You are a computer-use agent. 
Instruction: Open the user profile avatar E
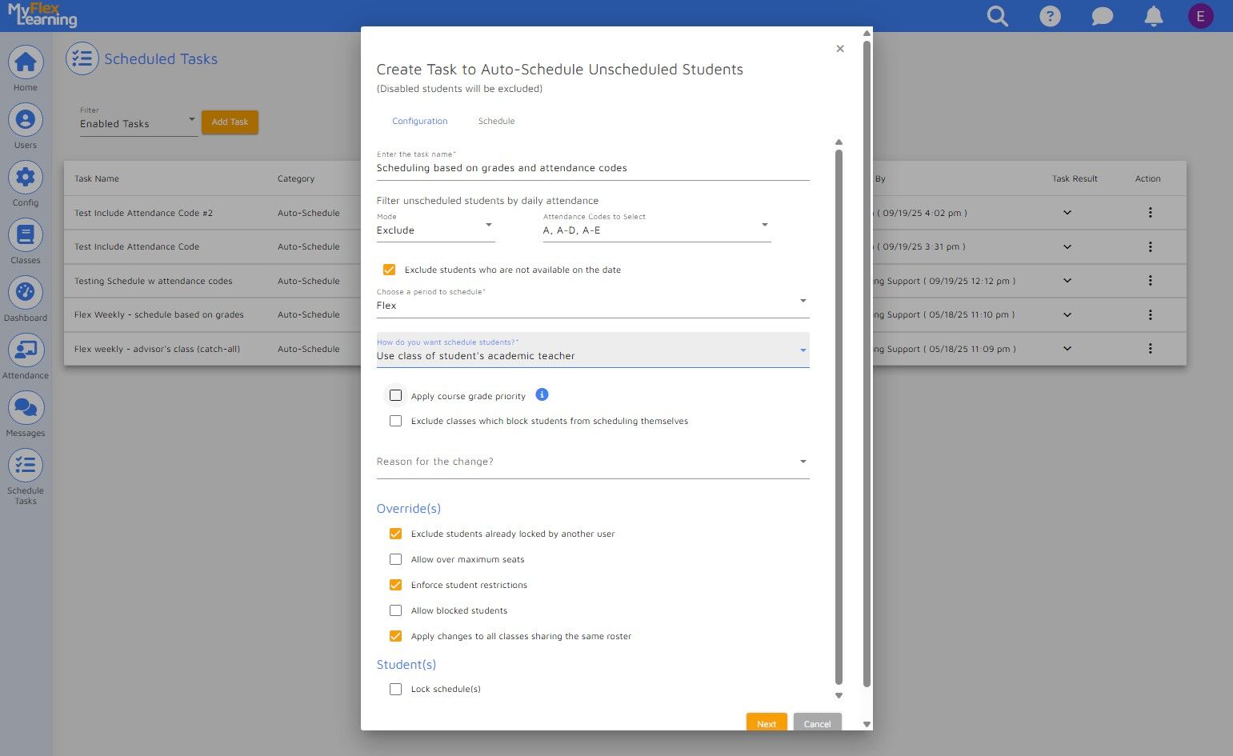tap(1200, 16)
